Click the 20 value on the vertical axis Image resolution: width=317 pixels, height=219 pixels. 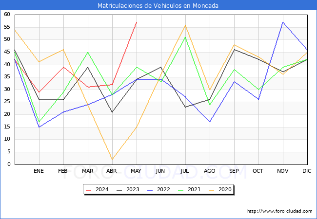coord(7,114)
